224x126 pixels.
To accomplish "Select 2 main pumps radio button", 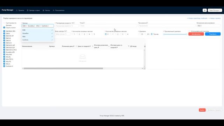I will 78,34.
